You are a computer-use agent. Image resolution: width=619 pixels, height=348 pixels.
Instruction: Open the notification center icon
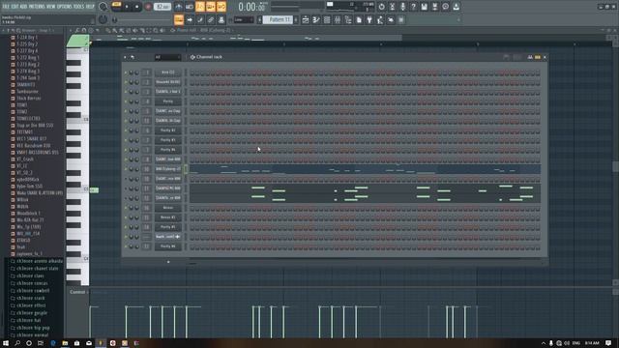click(x=608, y=343)
